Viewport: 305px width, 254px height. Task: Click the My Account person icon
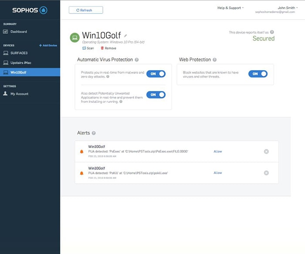pyautogui.click(x=5, y=94)
